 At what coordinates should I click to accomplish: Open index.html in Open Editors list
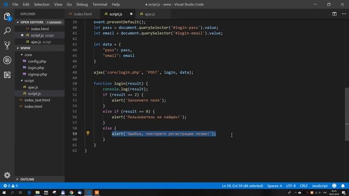pos(40,29)
